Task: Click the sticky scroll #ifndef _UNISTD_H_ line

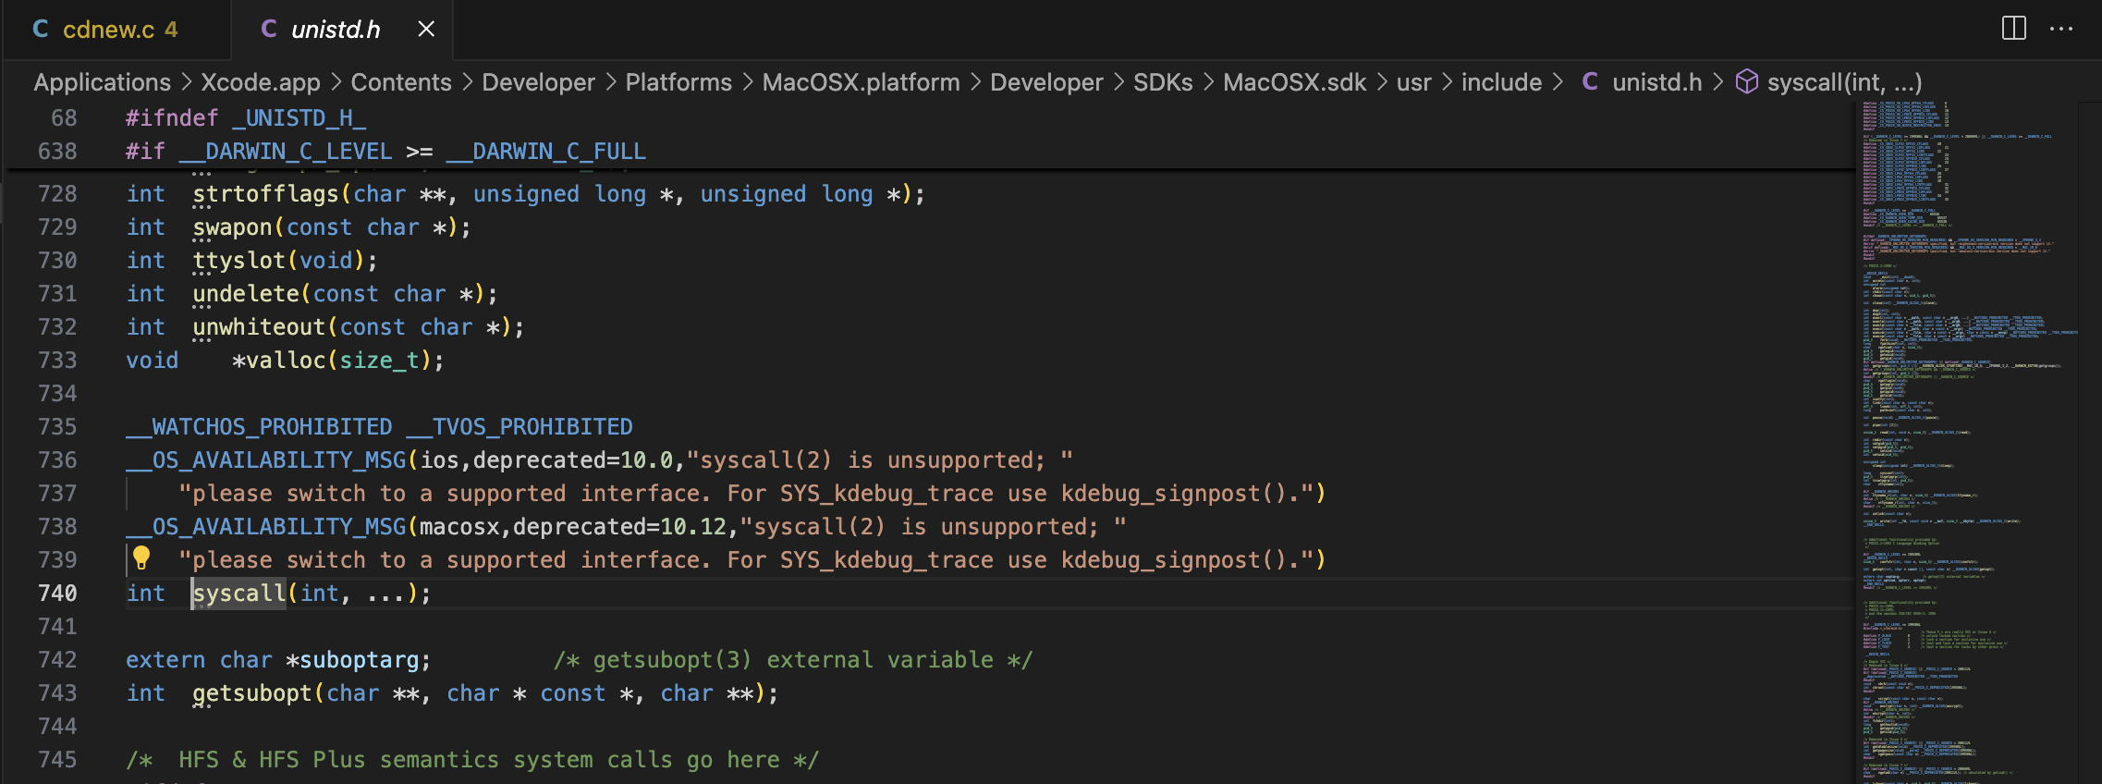Action: pyautogui.click(x=246, y=118)
